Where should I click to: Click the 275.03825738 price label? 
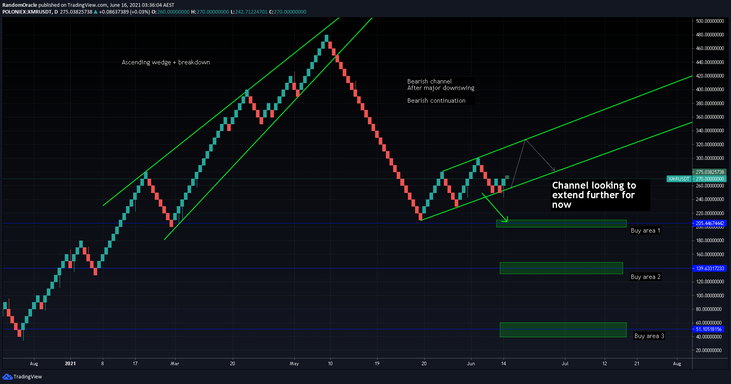tap(710, 172)
